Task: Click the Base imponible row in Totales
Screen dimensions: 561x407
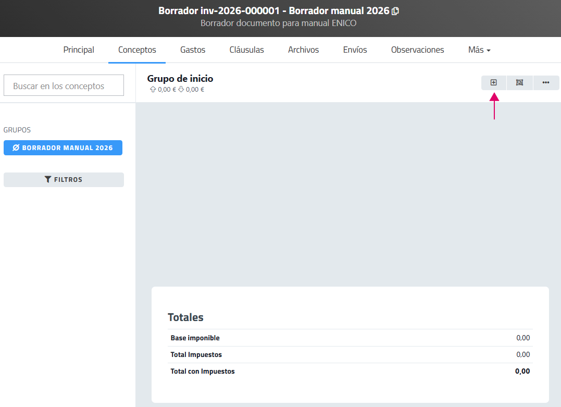Action: pyautogui.click(x=350, y=338)
